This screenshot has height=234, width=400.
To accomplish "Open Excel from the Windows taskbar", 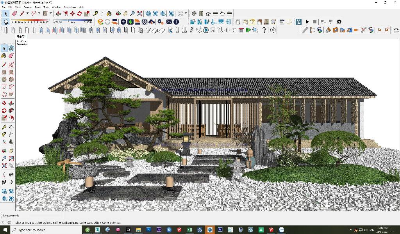I will [189, 230].
